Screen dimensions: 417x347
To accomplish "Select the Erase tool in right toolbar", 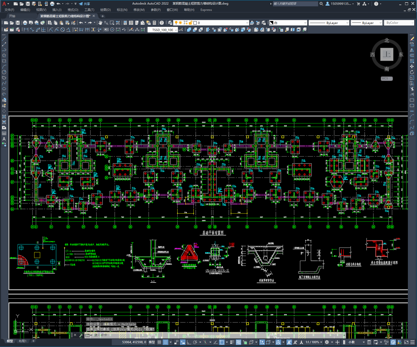I will point(412,39).
